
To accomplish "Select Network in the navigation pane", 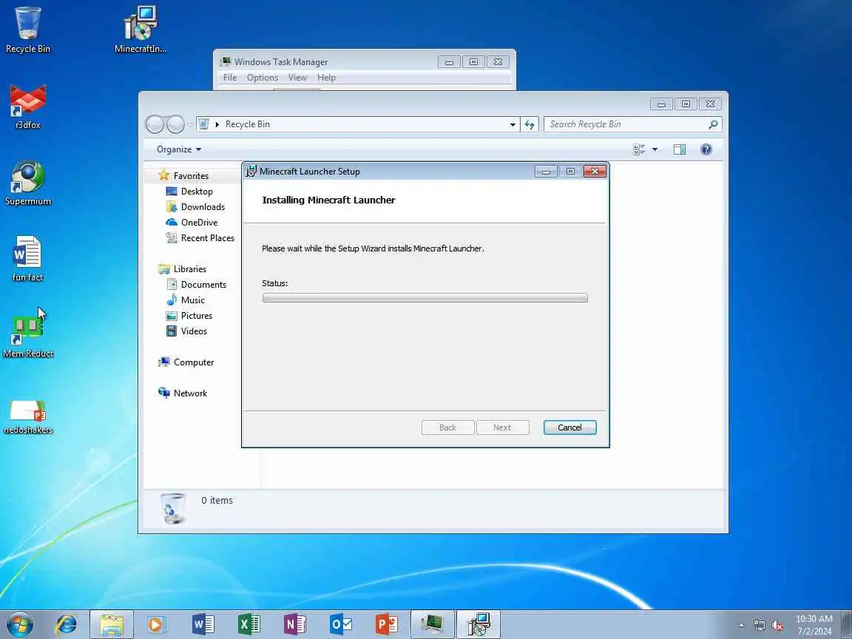I will pyautogui.click(x=182, y=393).
